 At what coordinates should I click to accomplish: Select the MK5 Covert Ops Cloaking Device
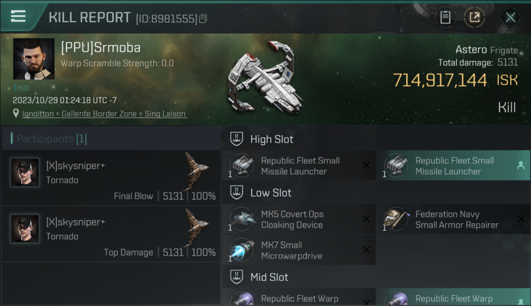coord(299,219)
